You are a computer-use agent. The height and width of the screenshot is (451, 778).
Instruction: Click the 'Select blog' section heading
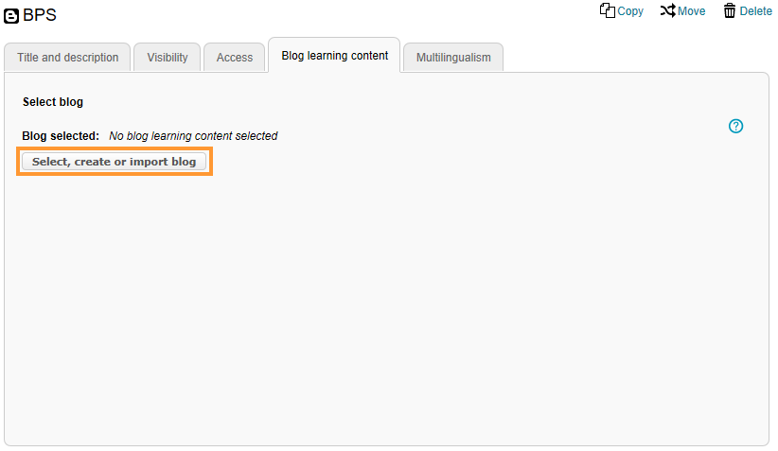click(x=53, y=102)
